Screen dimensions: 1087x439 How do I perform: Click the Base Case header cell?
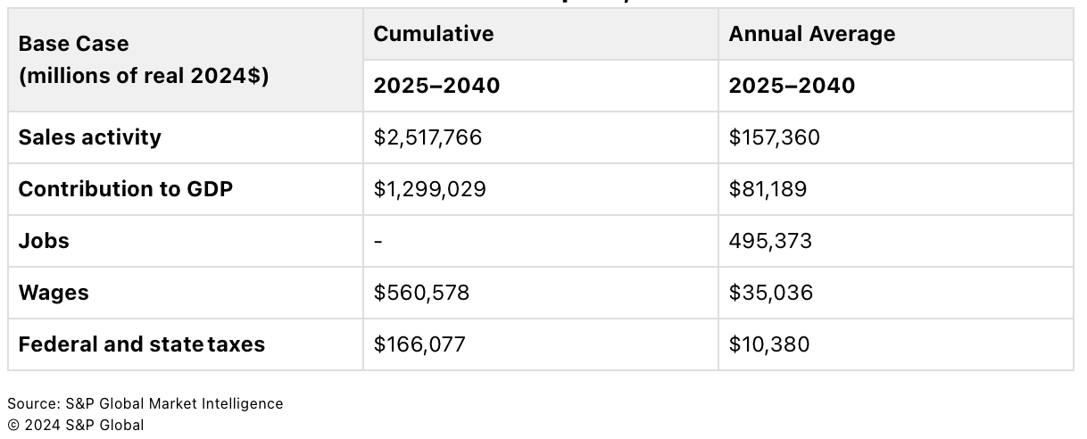(x=143, y=60)
